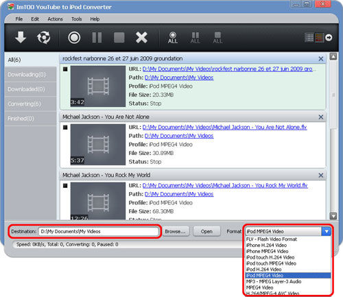Click the convert circular arrows icon
343x297 pixels.
tap(43, 38)
